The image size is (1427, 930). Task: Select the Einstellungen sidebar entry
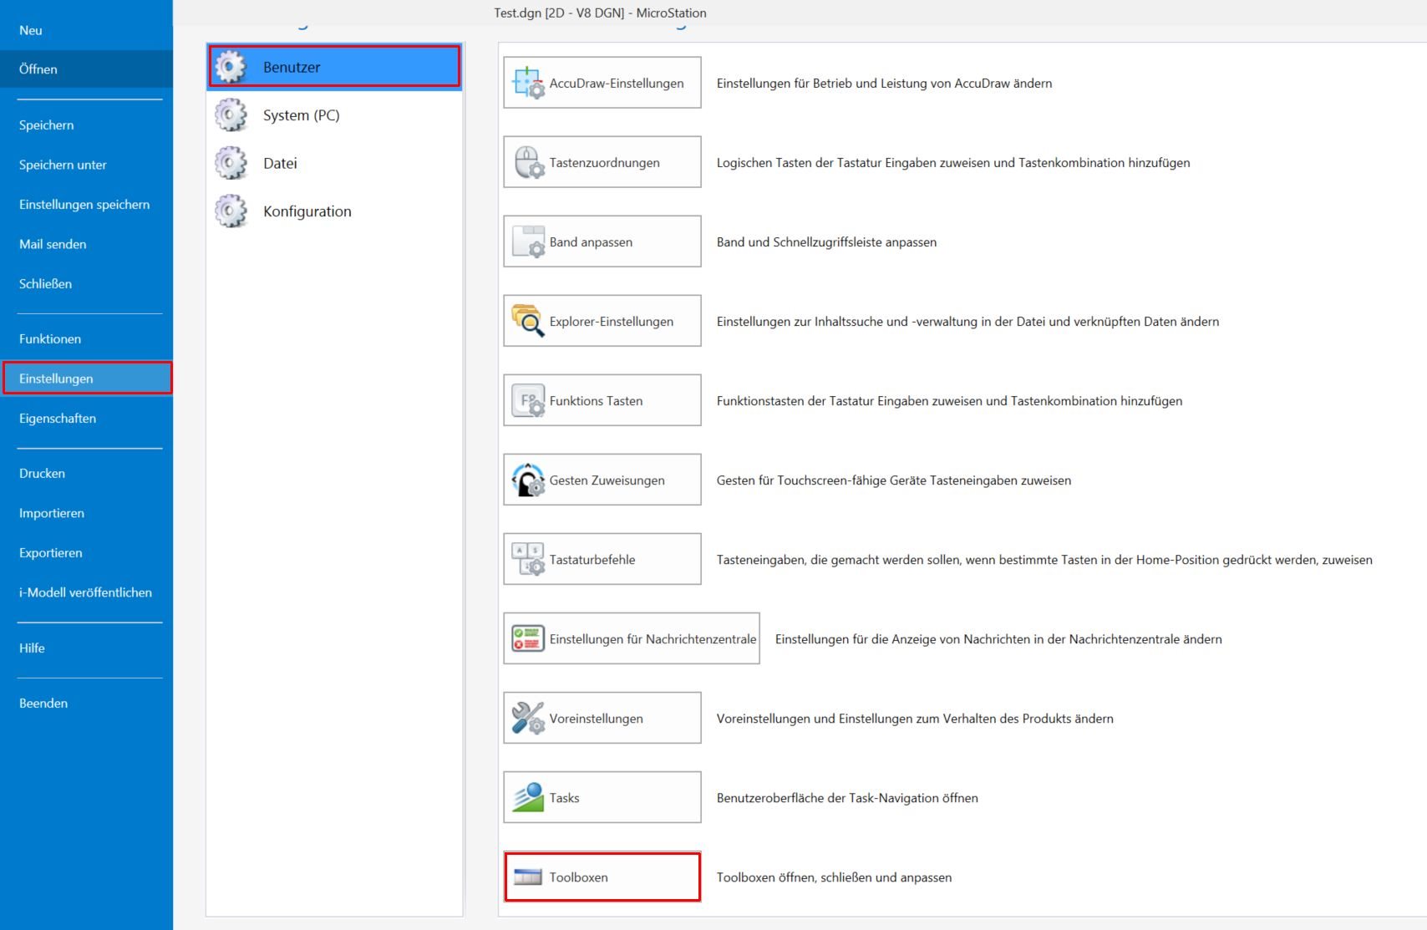86,379
